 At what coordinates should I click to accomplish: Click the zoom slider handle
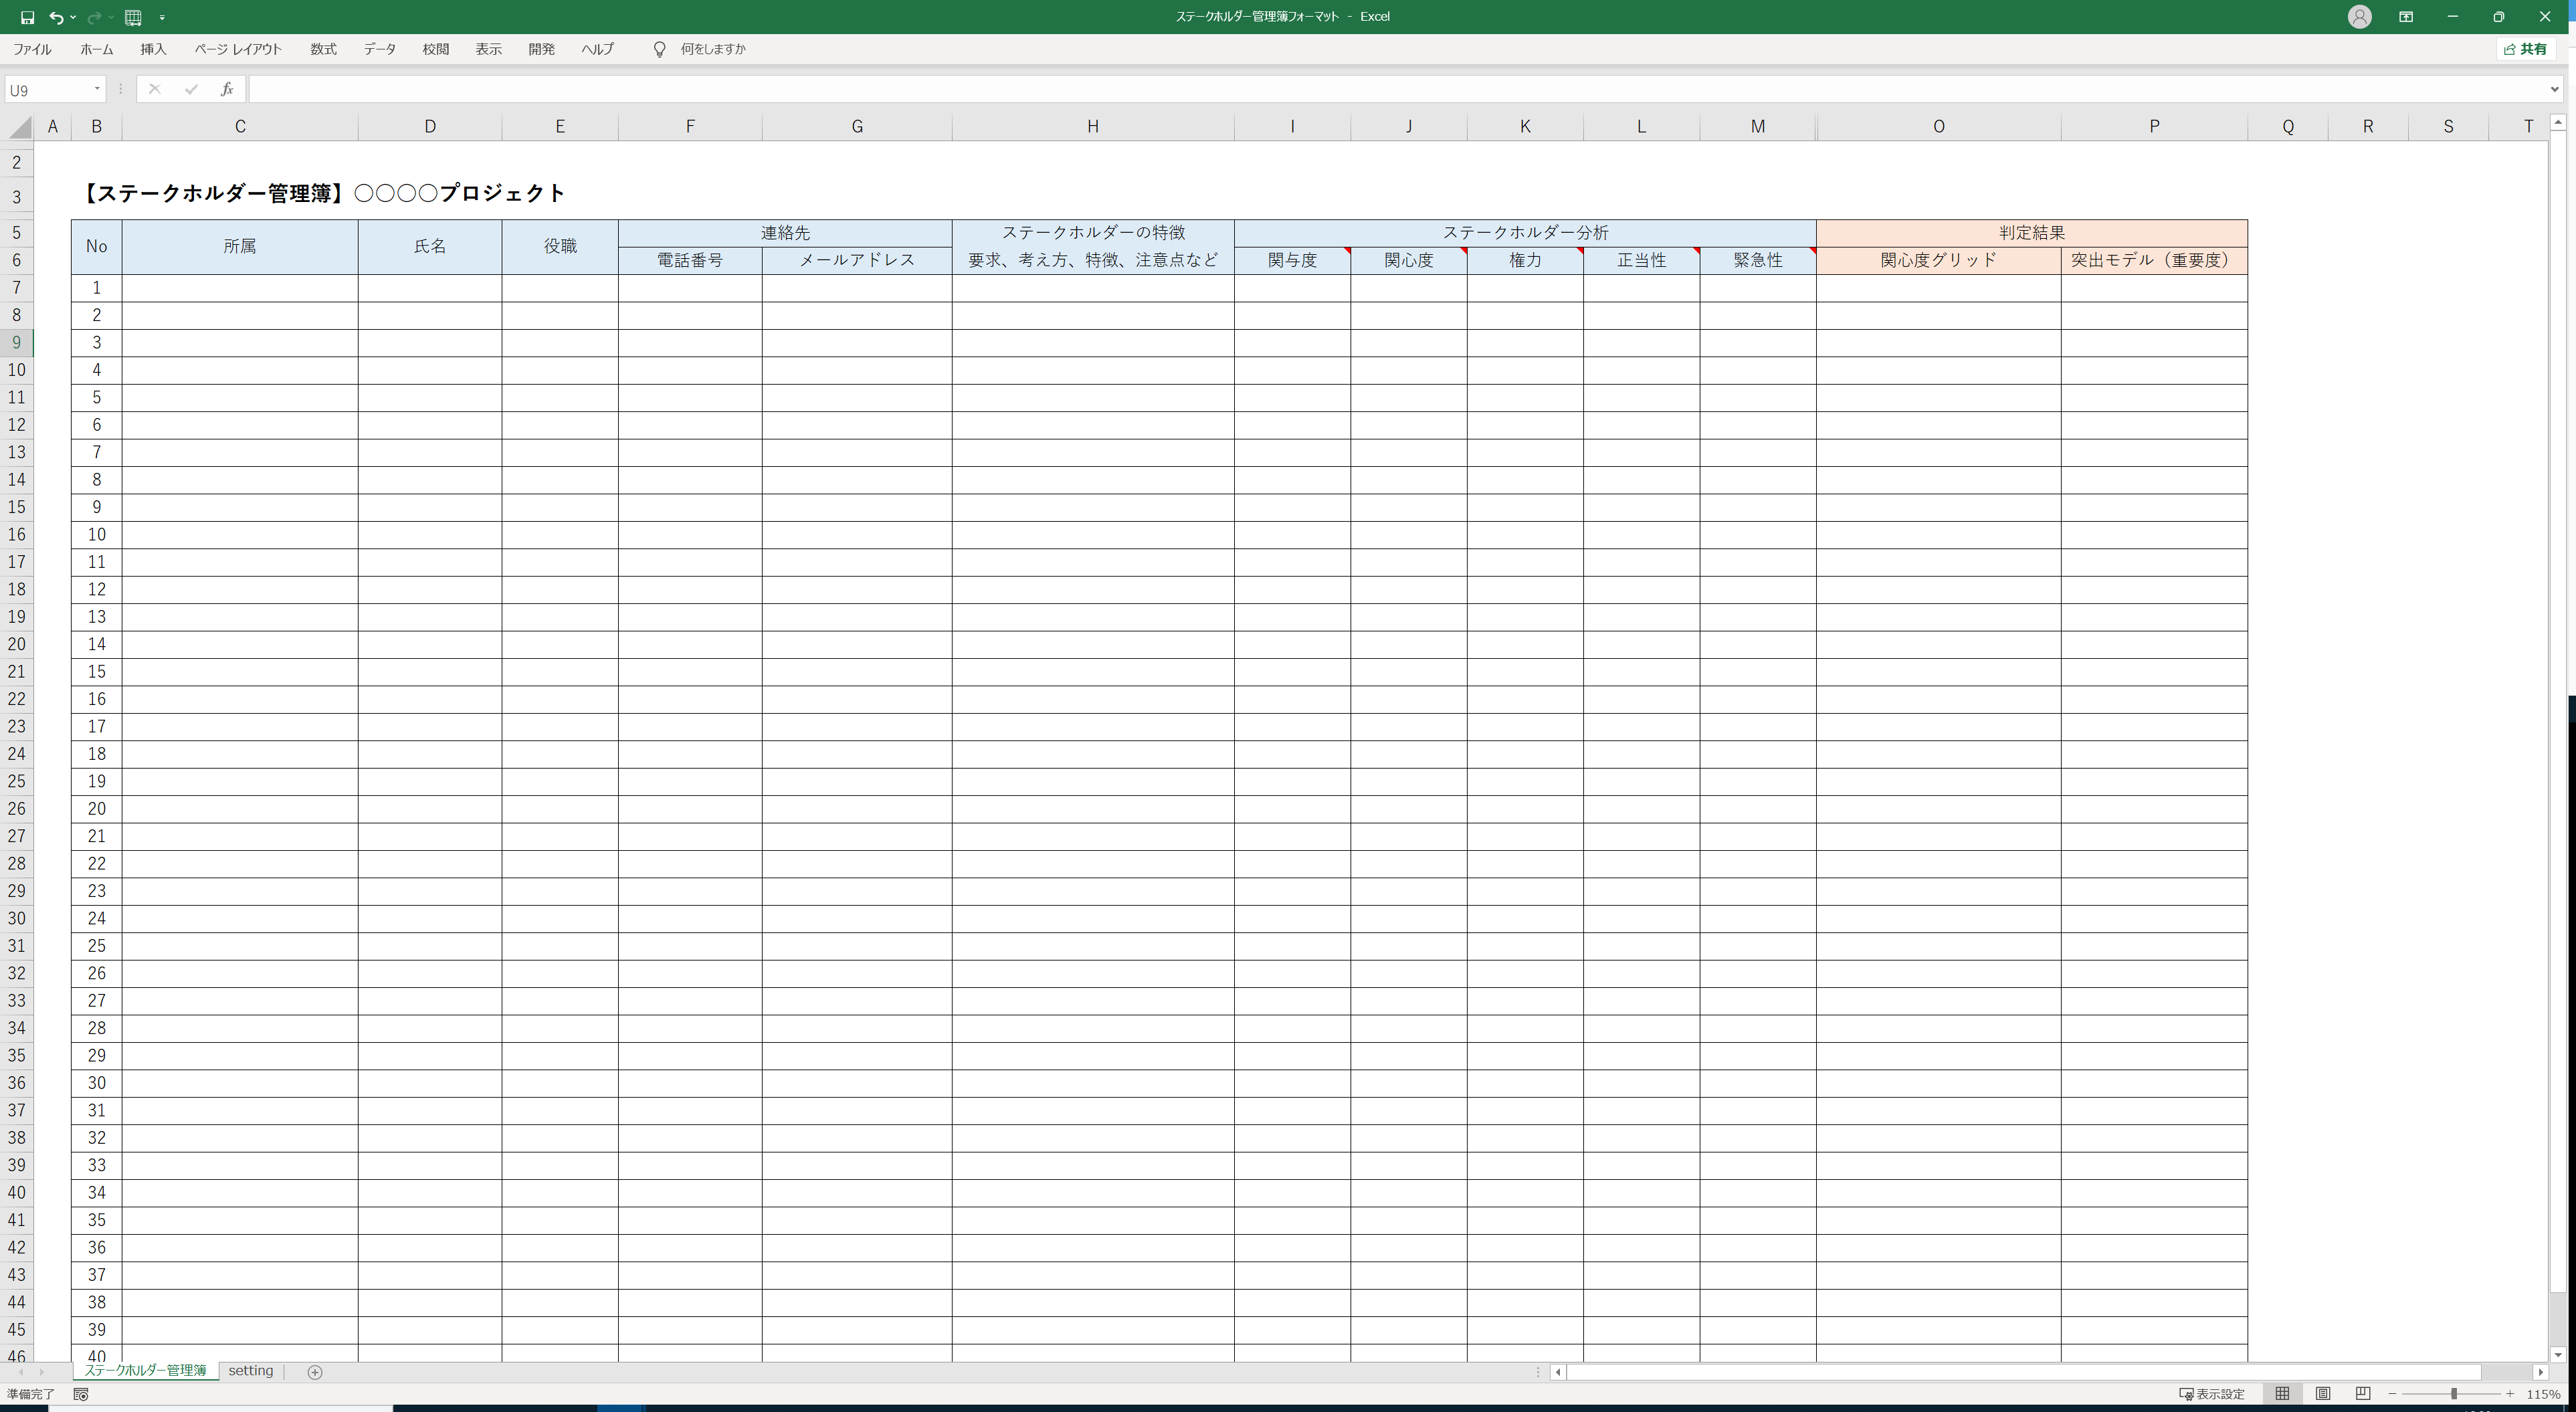pyautogui.click(x=2454, y=1394)
